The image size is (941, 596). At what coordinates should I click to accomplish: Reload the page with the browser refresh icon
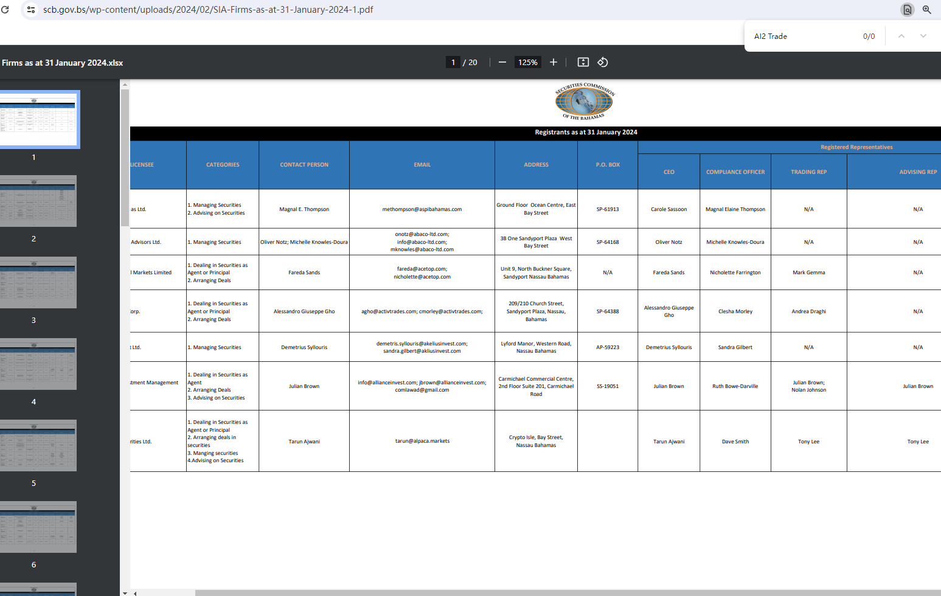5,10
